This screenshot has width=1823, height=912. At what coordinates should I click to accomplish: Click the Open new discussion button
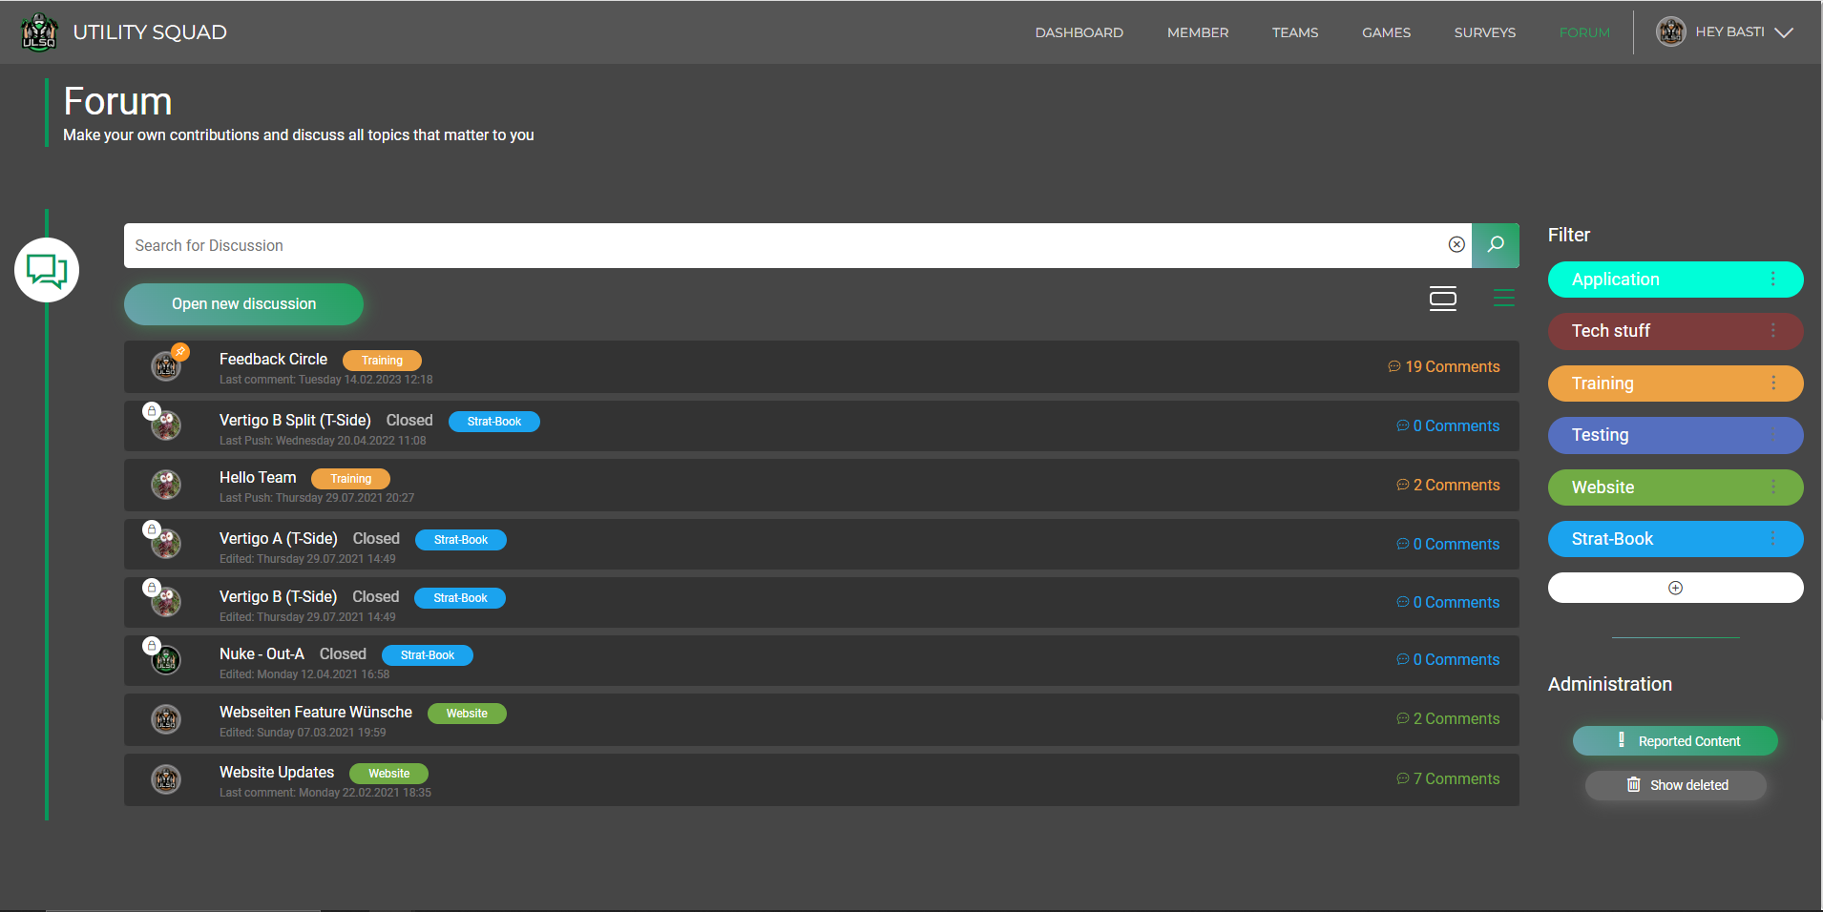point(243,303)
